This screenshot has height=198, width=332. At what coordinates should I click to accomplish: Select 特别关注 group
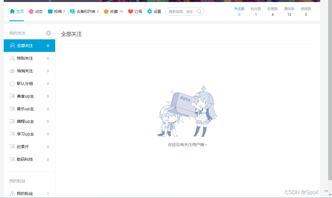coord(29,58)
